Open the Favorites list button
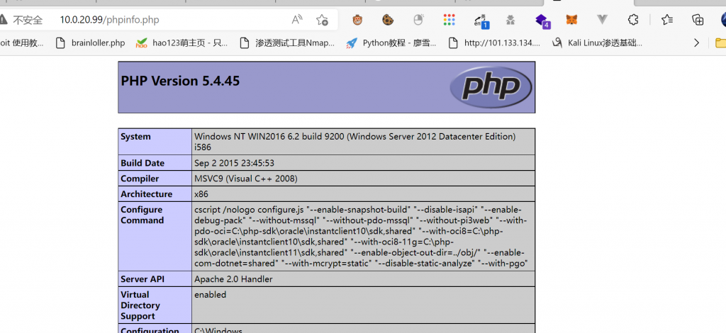The image size is (726, 333). [x=667, y=20]
